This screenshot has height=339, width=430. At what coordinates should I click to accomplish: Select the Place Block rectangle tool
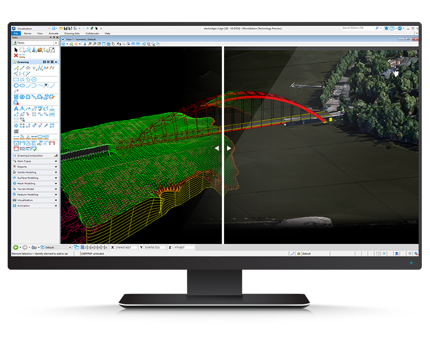coord(16,79)
